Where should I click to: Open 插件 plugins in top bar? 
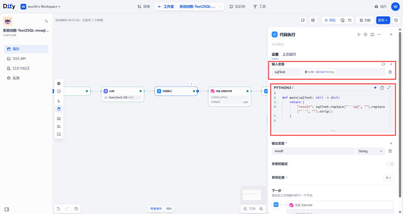tap(380, 7)
